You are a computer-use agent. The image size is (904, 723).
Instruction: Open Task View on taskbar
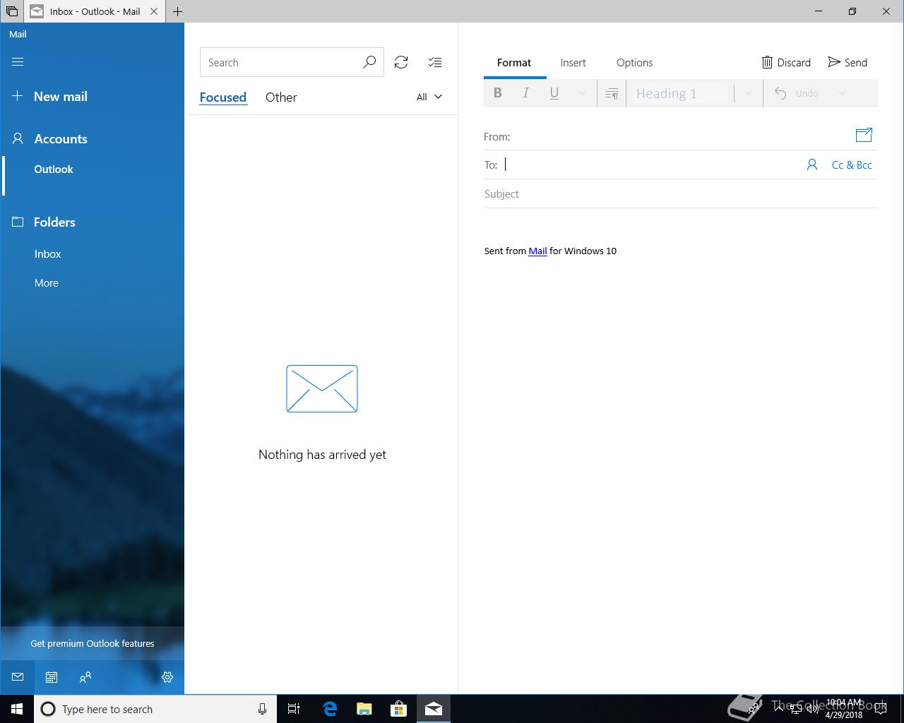coord(294,709)
